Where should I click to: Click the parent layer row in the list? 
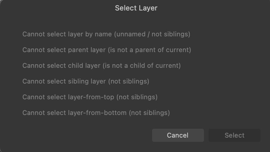tap(106, 50)
